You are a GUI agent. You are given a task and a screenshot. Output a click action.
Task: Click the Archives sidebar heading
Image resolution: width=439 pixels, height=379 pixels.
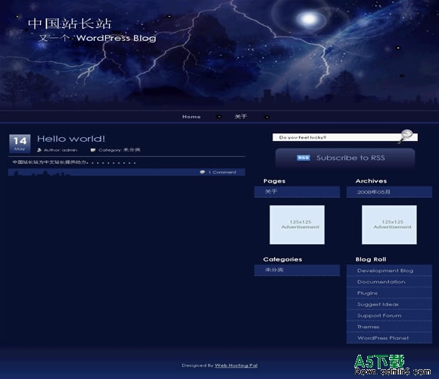point(371,181)
